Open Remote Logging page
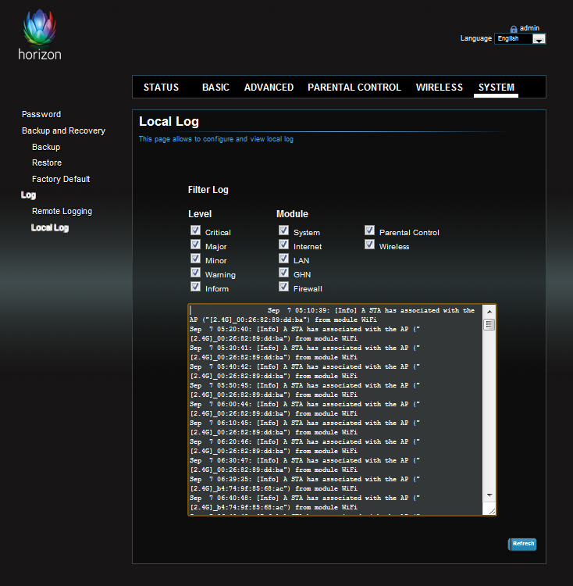573x586 pixels. (62, 212)
